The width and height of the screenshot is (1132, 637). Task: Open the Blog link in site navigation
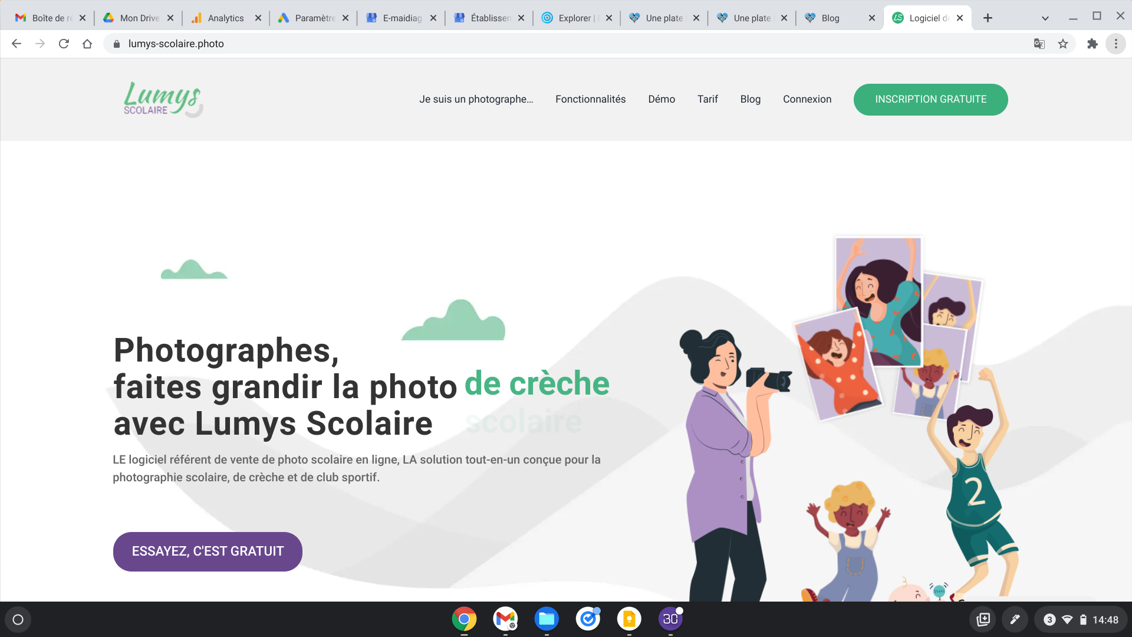(750, 99)
